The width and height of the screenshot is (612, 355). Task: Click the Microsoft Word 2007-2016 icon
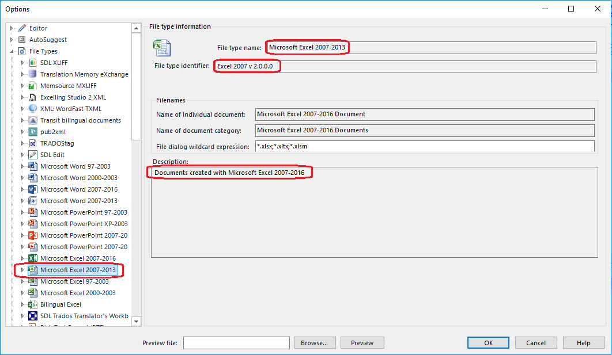click(33, 189)
